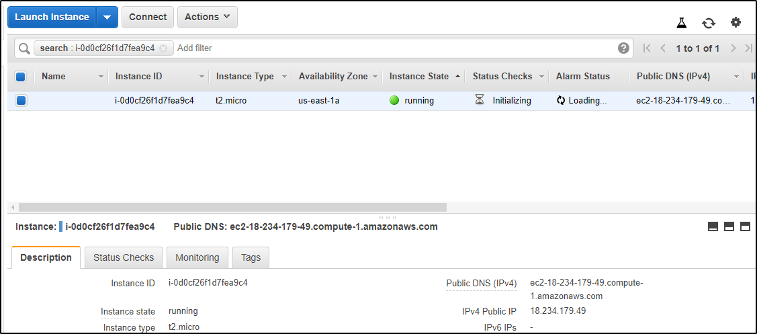Go to next page of results
Screen dimensions: 757x334
click(733, 48)
